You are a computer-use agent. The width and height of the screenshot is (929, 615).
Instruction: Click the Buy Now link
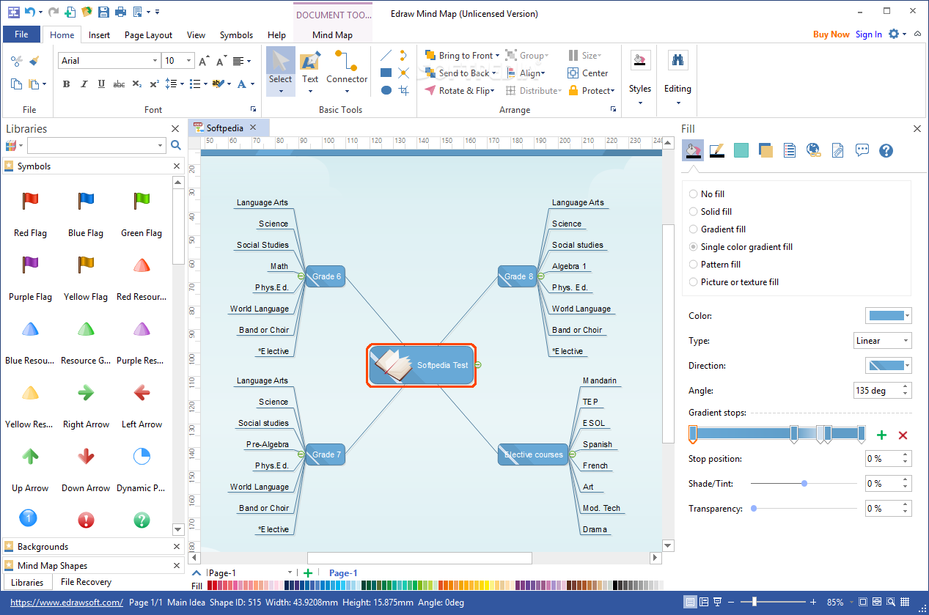pos(831,34)
